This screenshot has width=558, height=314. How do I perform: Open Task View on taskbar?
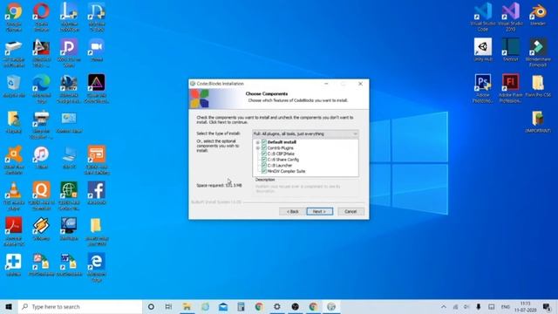tap(168, 307)
